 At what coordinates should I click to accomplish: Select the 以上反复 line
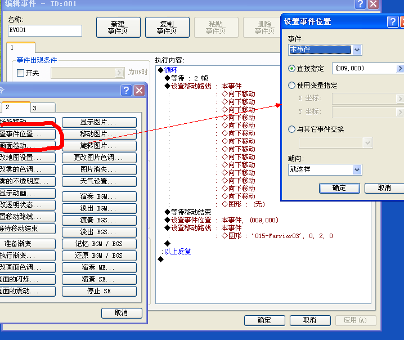pos(176,252)
